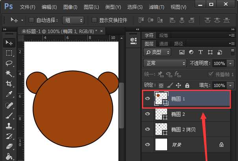The width and height of the screenshot is (238, 161).
Task: Open the 路径 panel tab
Action: [x=179, y=44]
